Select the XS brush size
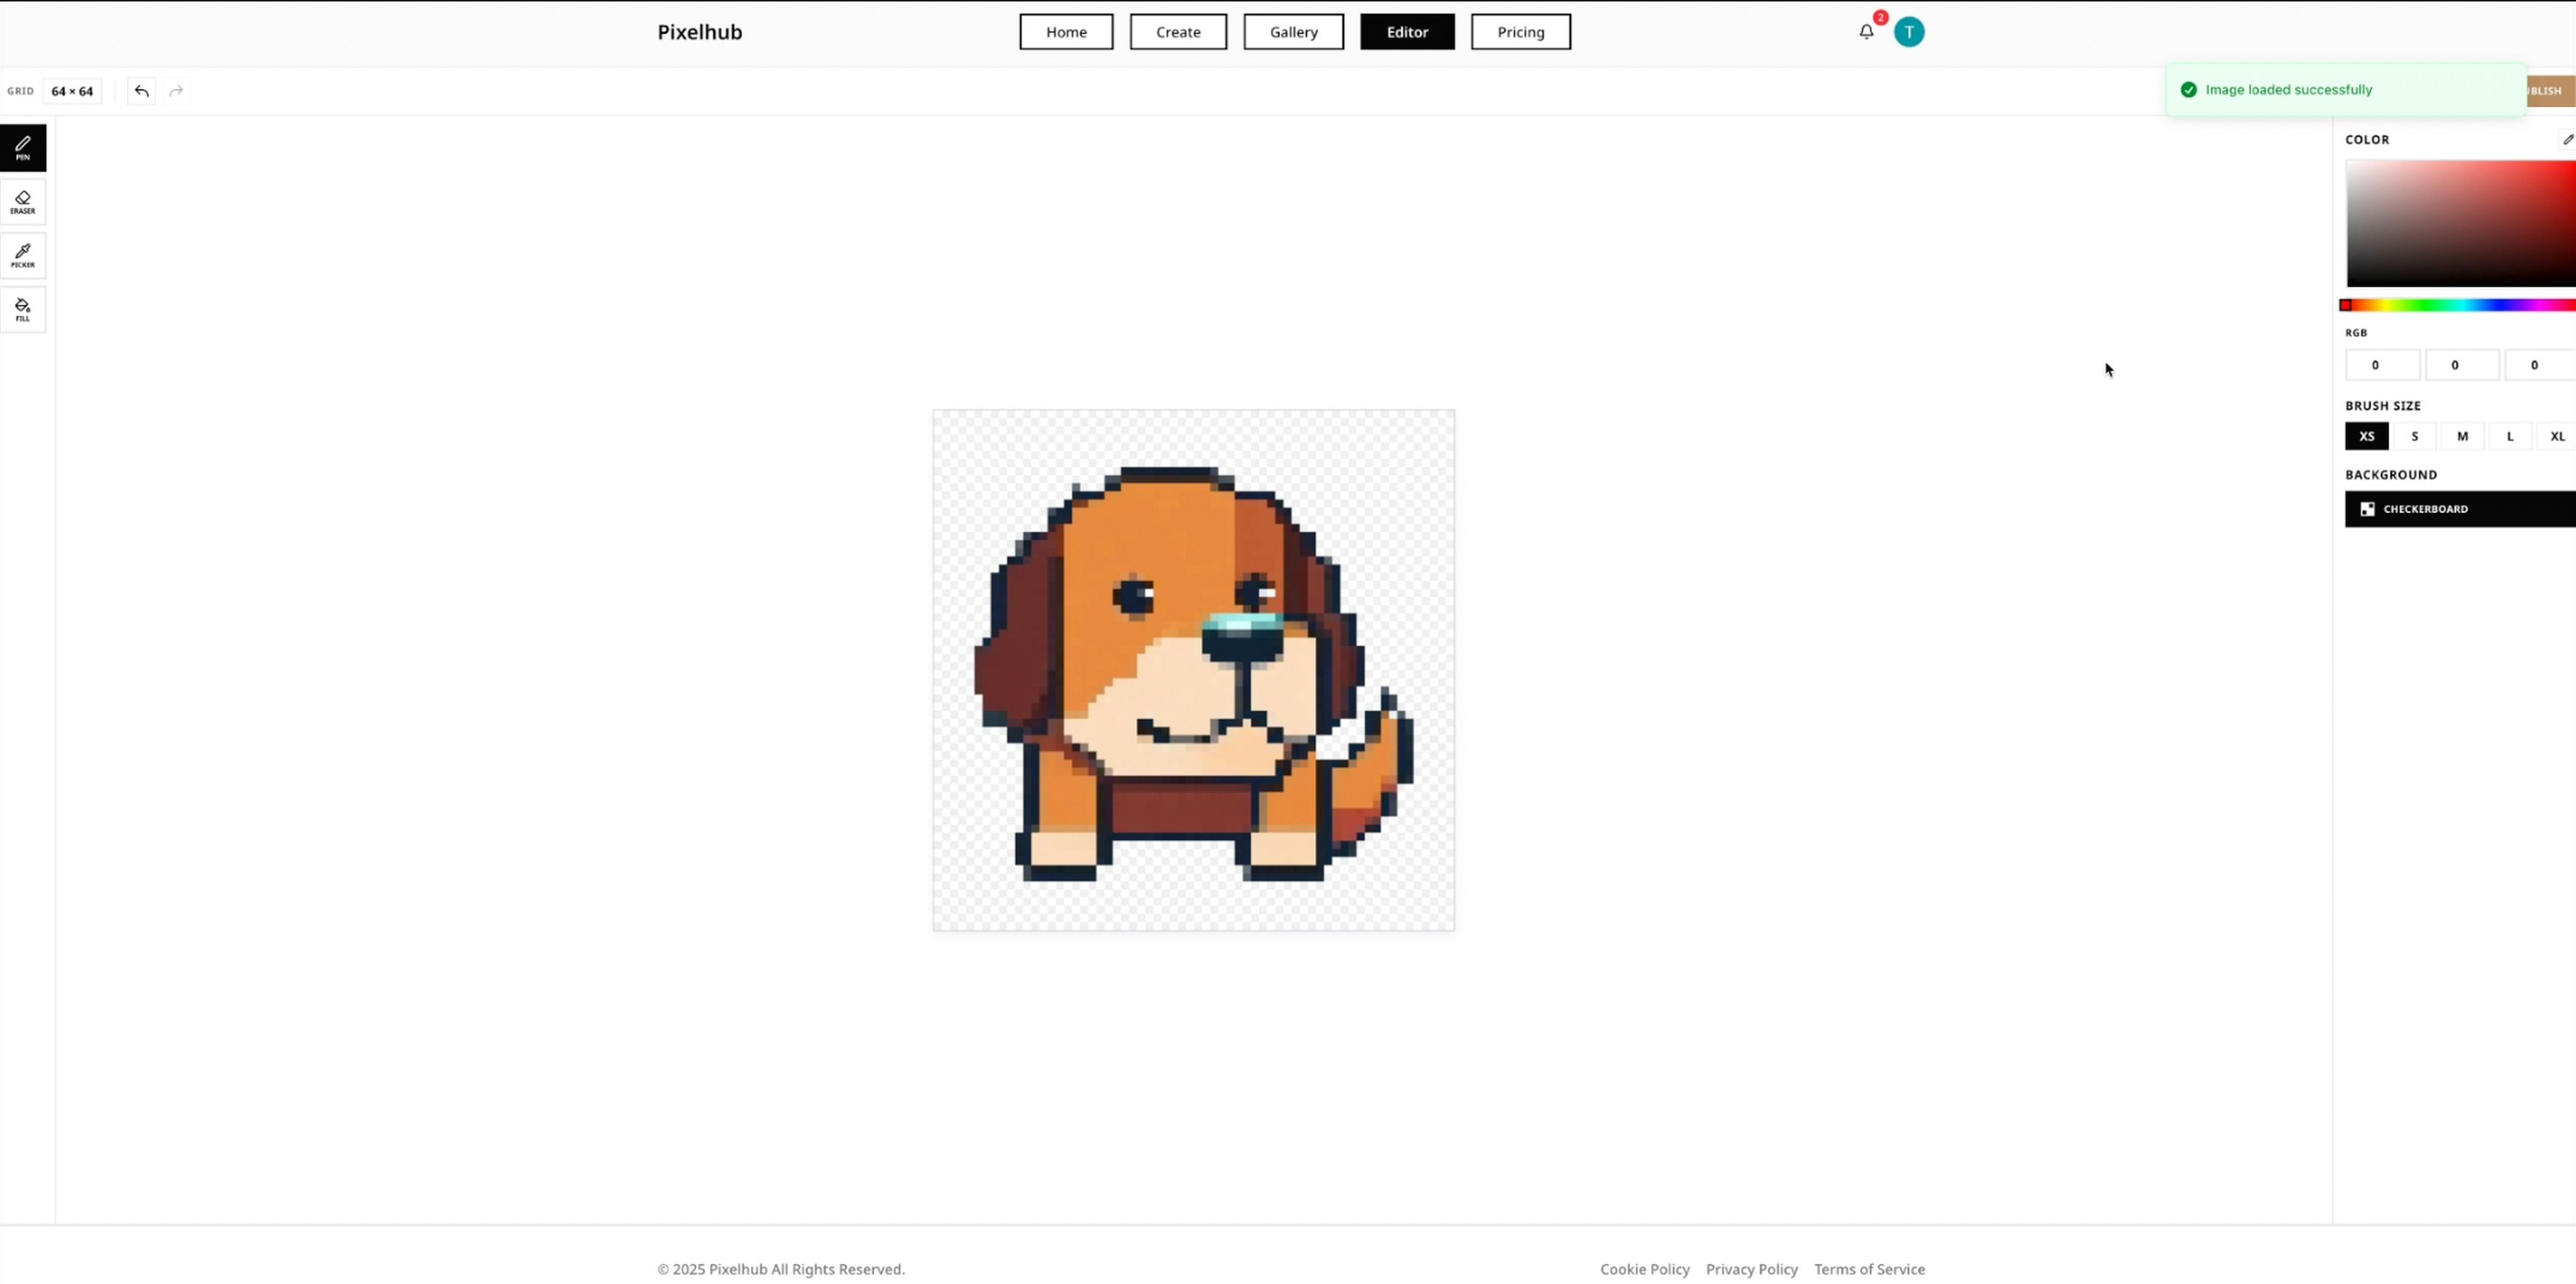The image size is (2576, 1284). click(2366, 436)
